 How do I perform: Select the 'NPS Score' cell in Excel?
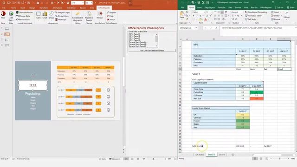214,146
